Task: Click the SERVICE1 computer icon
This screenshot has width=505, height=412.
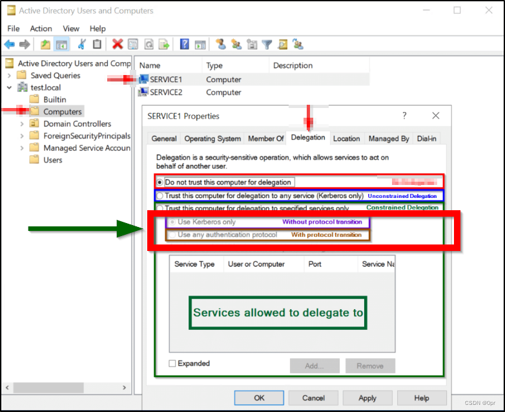Action: [x=143, y=80]
